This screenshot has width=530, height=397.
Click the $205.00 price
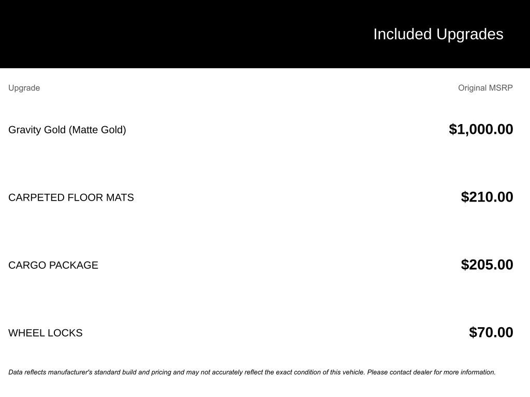coord(487,265)
